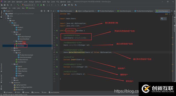Collapse all in Project panel
This screenshot has height=96, width=176.
[x=45, y=11]
